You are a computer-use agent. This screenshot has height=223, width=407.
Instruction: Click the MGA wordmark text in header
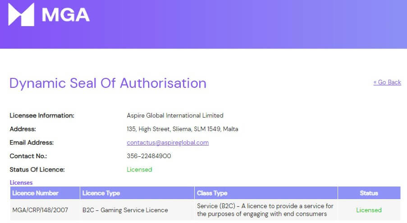coord(66,15)
